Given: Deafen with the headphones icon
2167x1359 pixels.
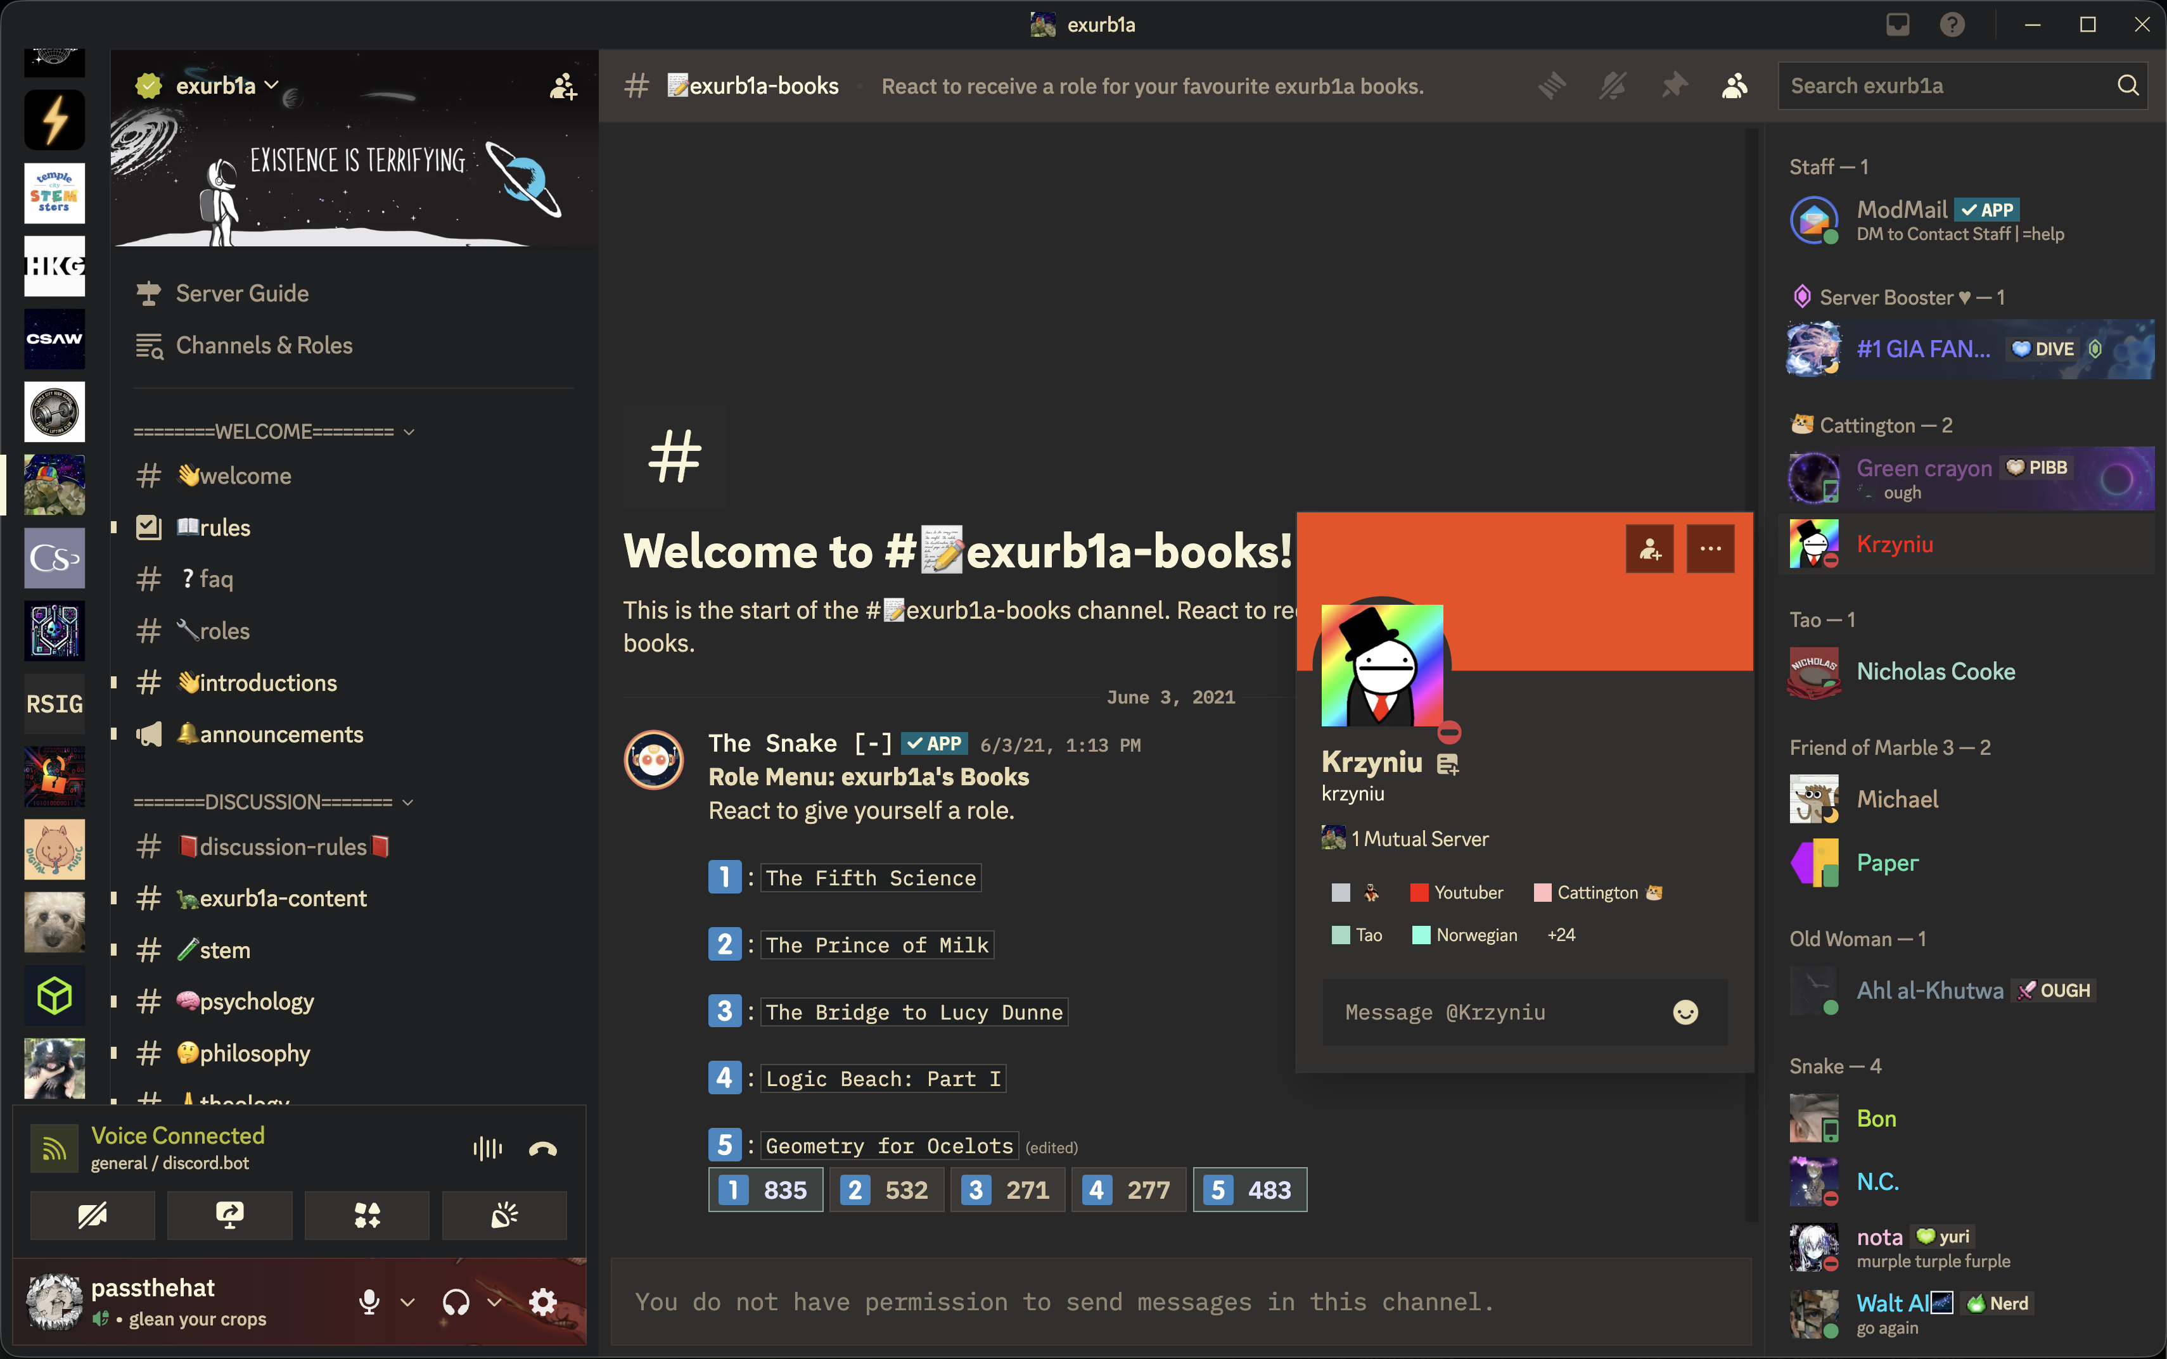Looking at the screenshot, I should click(x=456, y=1301).
